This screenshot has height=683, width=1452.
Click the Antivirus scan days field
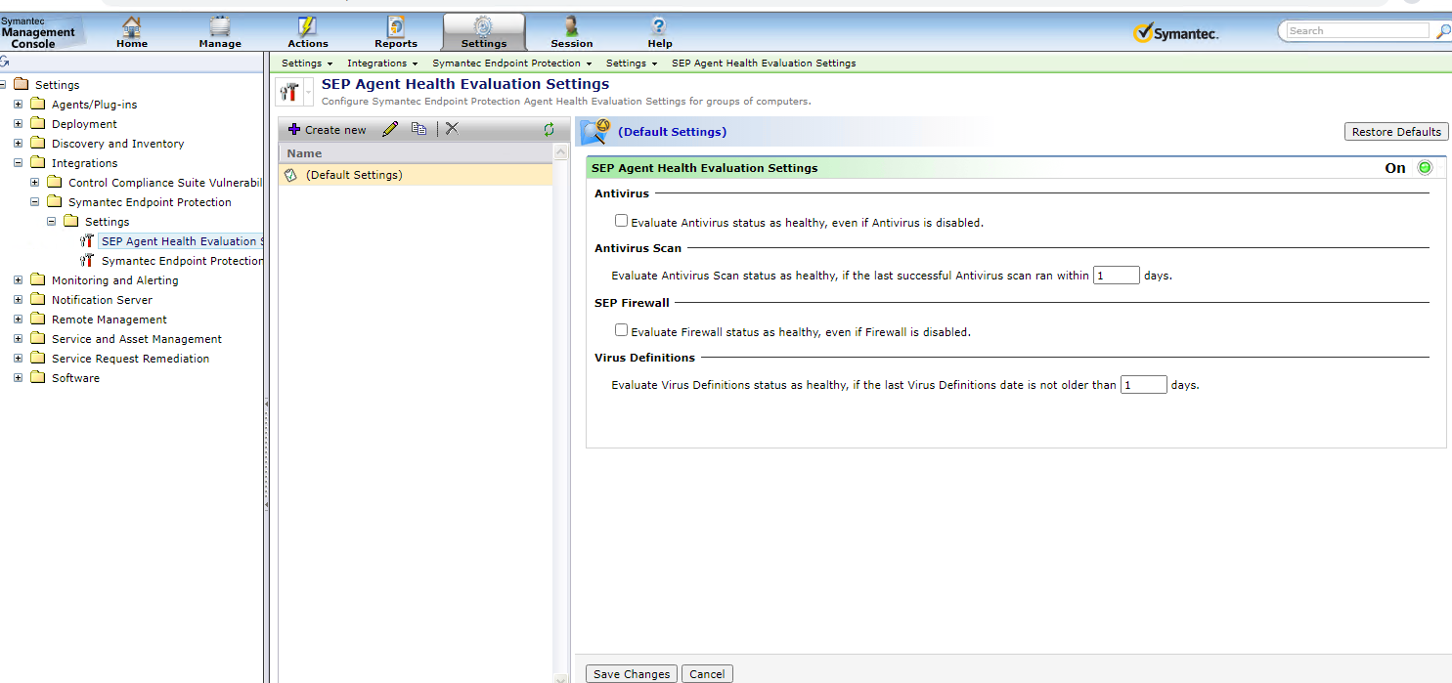point(1117,276)
